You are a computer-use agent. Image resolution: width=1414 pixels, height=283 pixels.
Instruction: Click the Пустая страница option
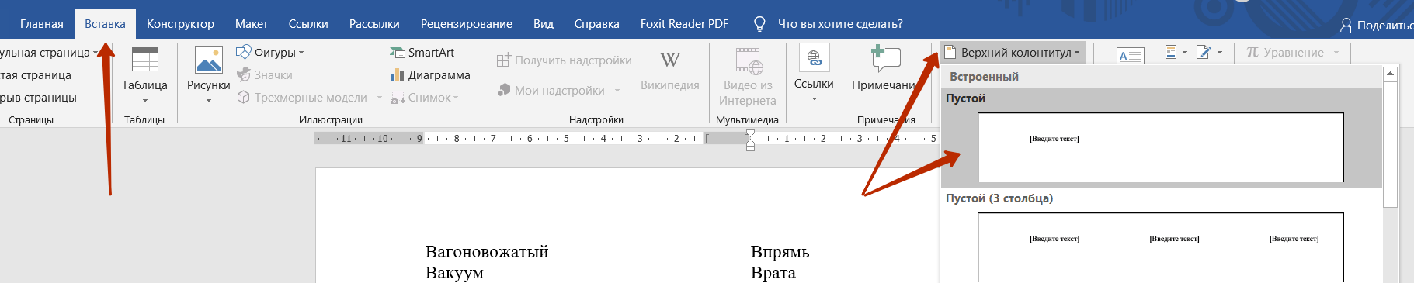(x=36, y=74)
